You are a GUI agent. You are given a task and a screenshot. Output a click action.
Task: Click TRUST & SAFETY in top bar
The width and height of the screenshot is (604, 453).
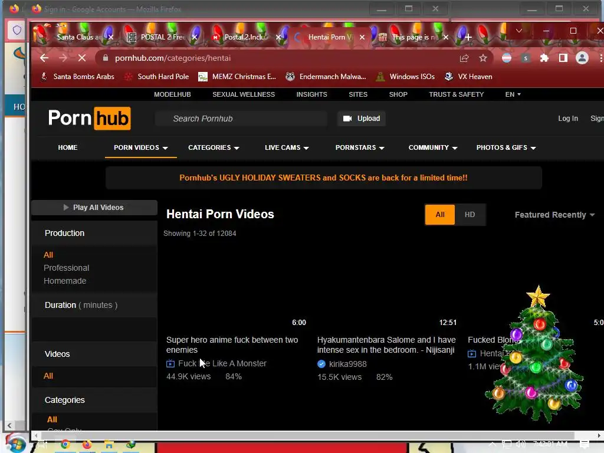[x=456, y=94]
